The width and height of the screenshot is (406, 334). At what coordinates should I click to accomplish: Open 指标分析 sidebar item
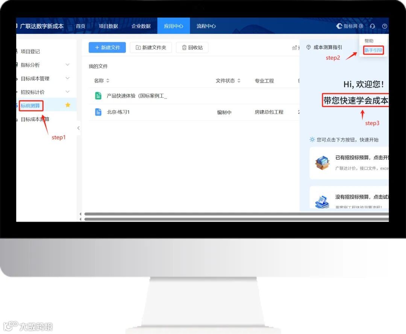[30, 65]
